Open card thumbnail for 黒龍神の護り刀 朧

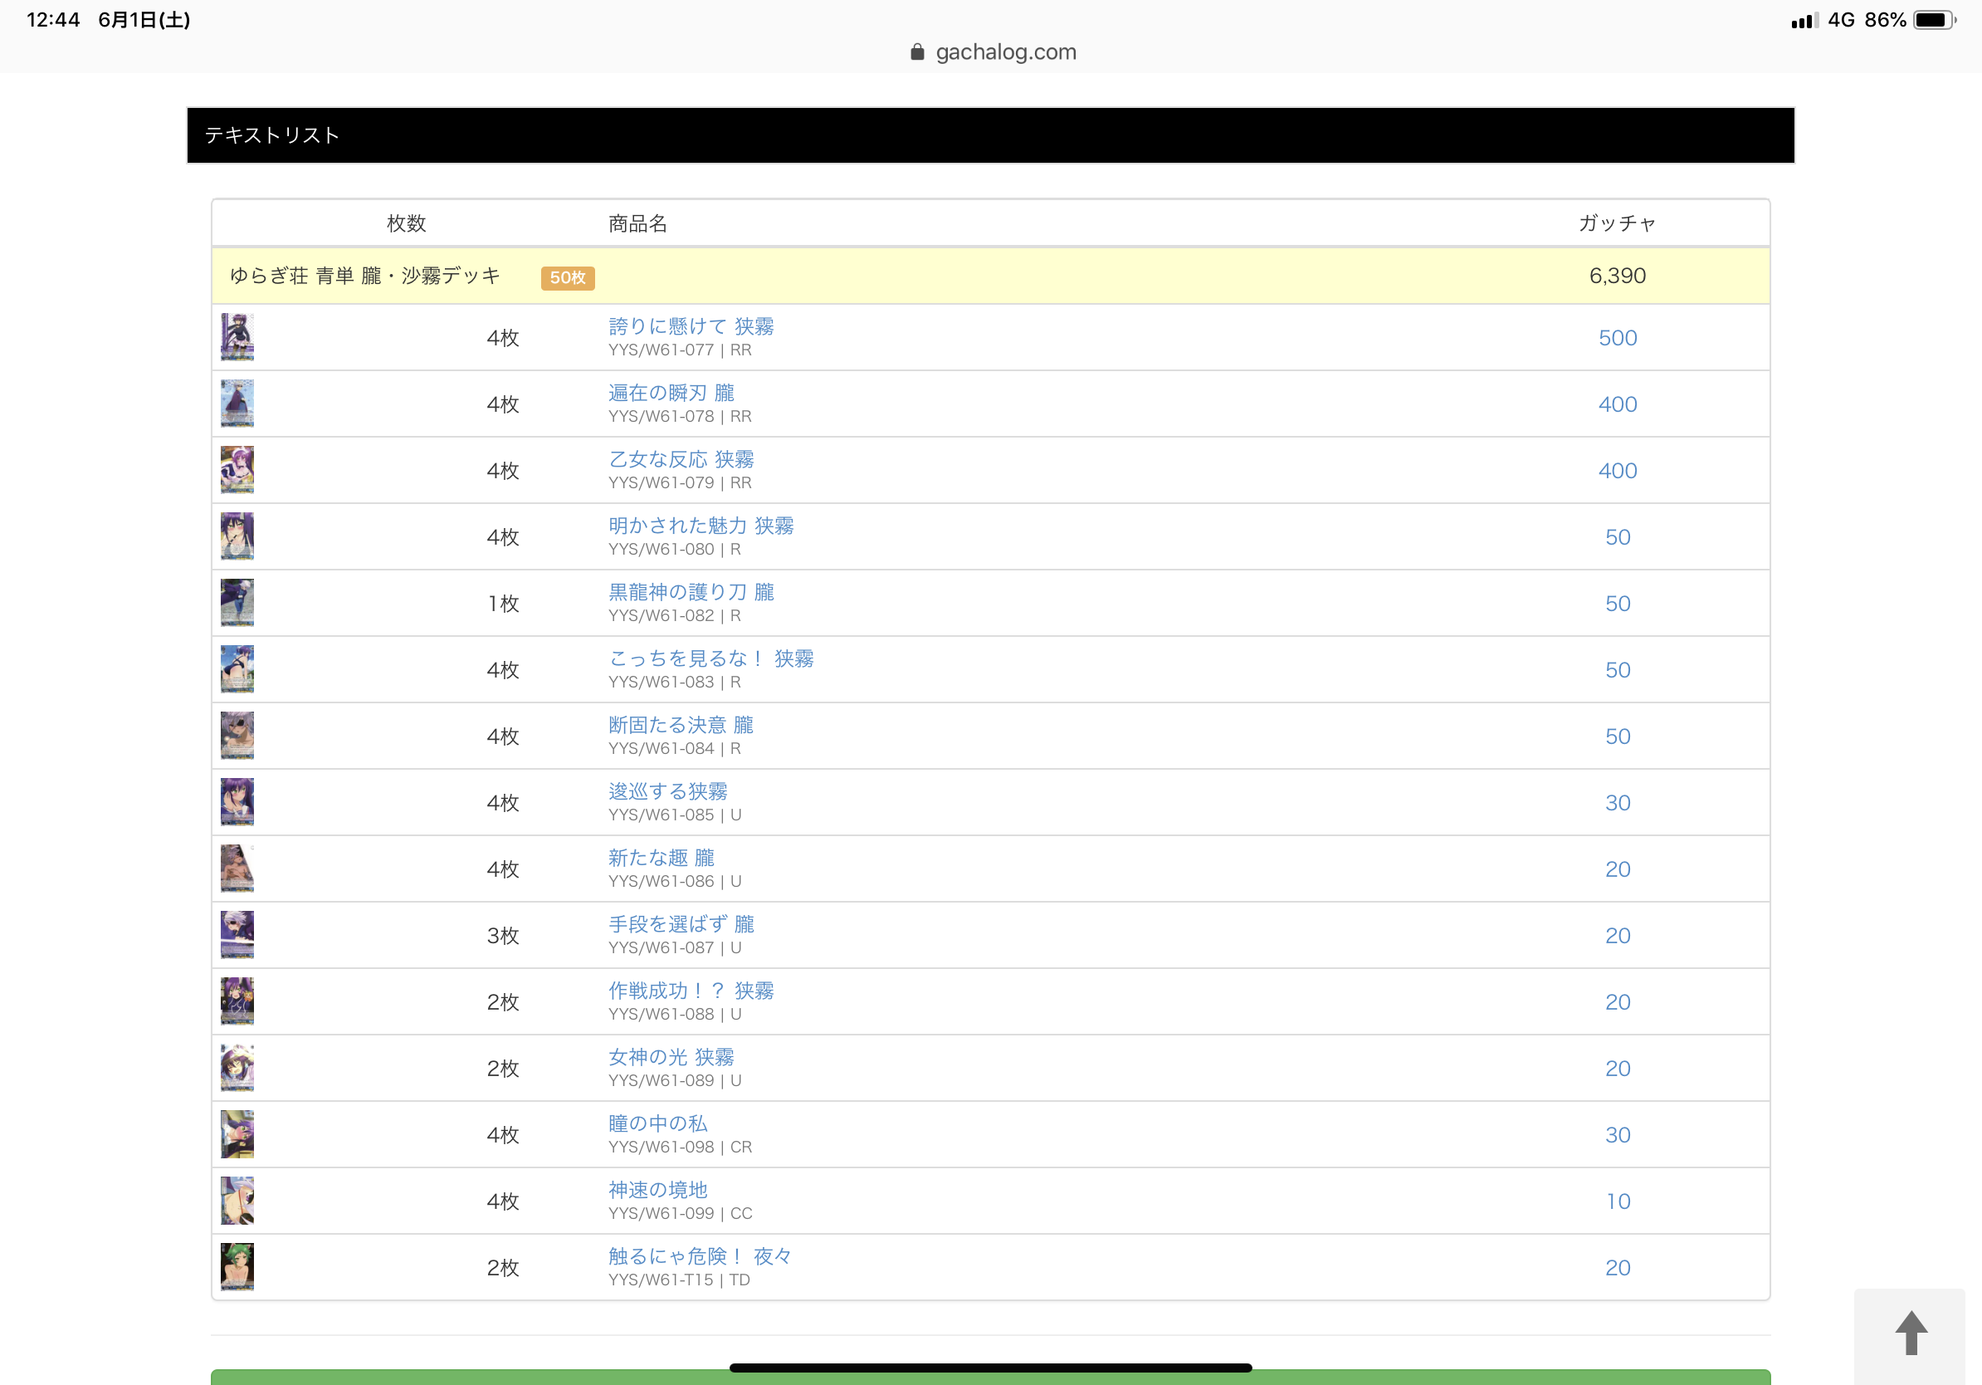(x=237, y=604)
